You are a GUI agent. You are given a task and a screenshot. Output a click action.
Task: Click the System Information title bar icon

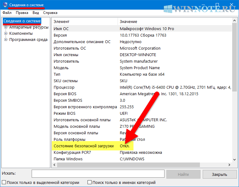pos(5,5)
